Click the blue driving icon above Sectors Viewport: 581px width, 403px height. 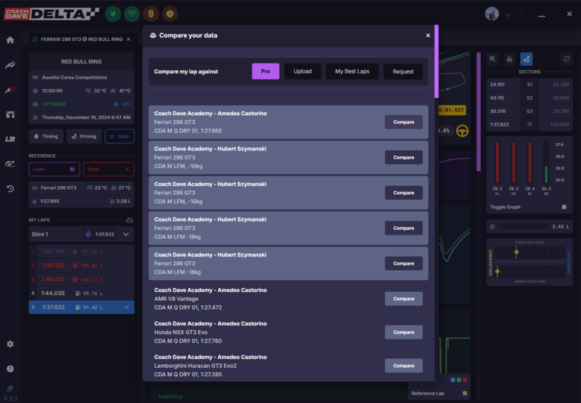click(x=527, y=59)
